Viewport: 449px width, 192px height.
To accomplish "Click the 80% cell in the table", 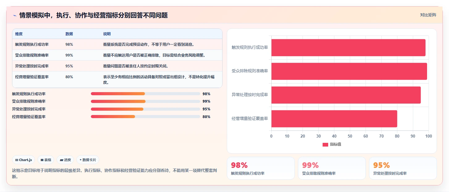I will click(69, 77).
